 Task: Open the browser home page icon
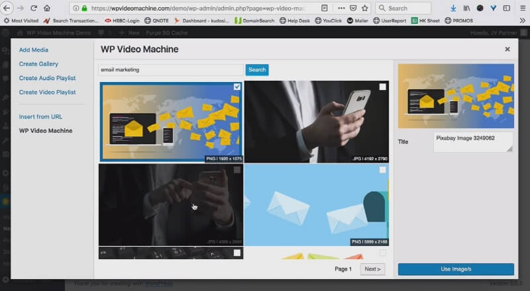click(47, 8)
